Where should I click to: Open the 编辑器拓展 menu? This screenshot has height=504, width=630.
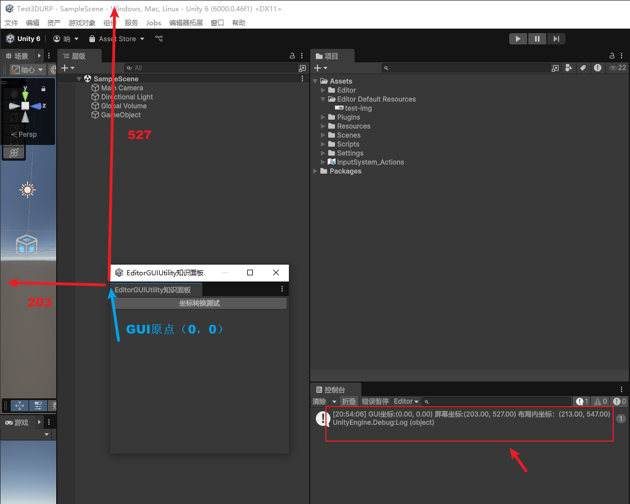point(186,23)
